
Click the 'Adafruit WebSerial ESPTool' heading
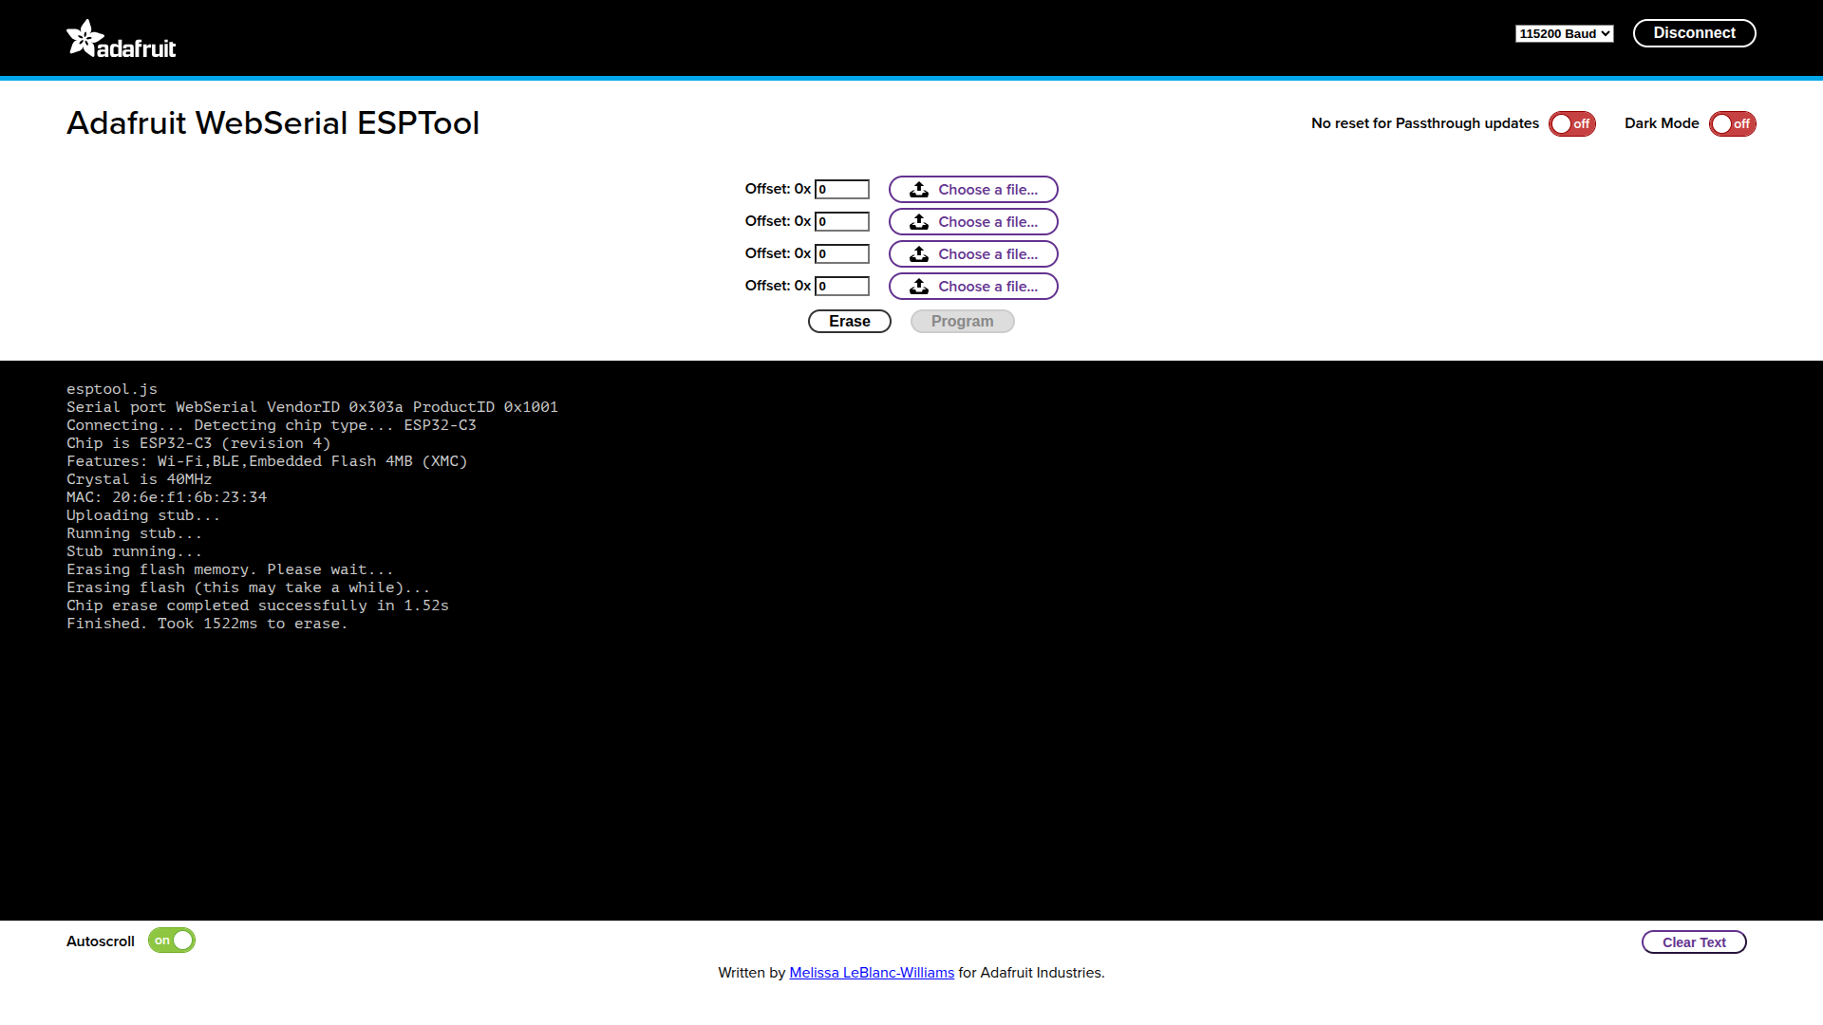(x=273, y=123)
